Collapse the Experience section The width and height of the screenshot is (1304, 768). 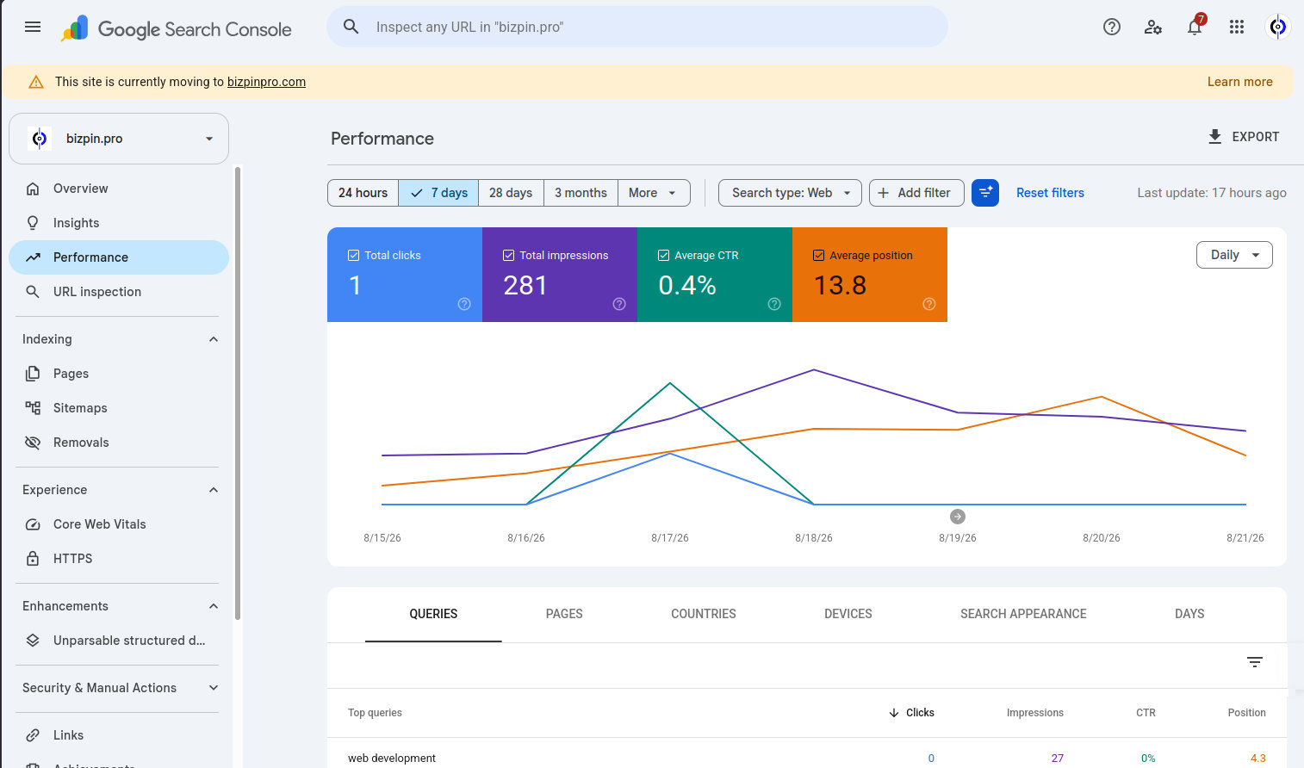point(214,490)
